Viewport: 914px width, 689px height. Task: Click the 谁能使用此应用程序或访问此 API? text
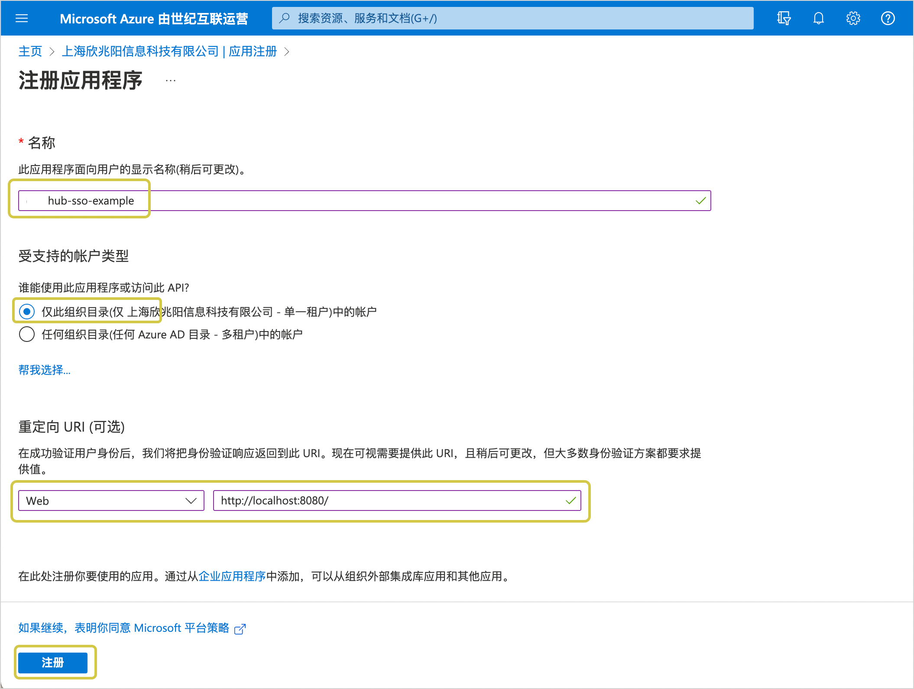(x=104, y=287)
